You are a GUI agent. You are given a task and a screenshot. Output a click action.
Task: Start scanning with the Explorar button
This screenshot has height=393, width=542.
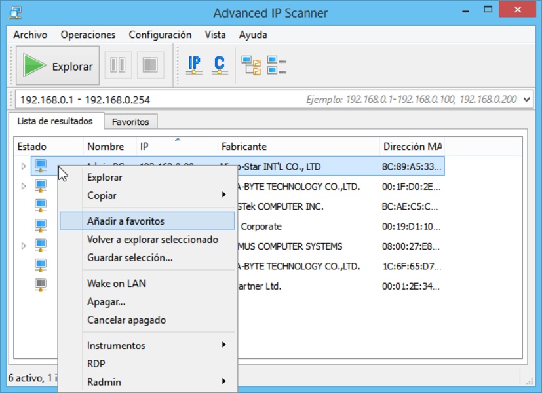(58, 65)
